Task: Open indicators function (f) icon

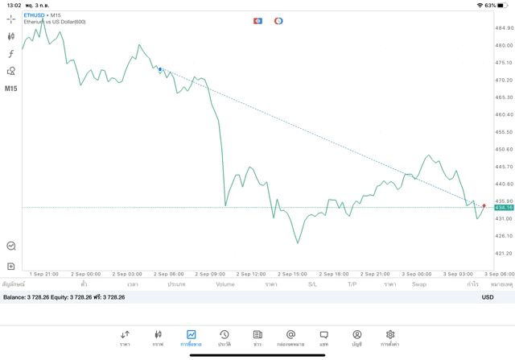Action: [11, 54]
